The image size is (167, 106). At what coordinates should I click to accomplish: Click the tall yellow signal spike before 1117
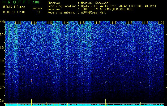pyautogui.click(x=106, y=103)
